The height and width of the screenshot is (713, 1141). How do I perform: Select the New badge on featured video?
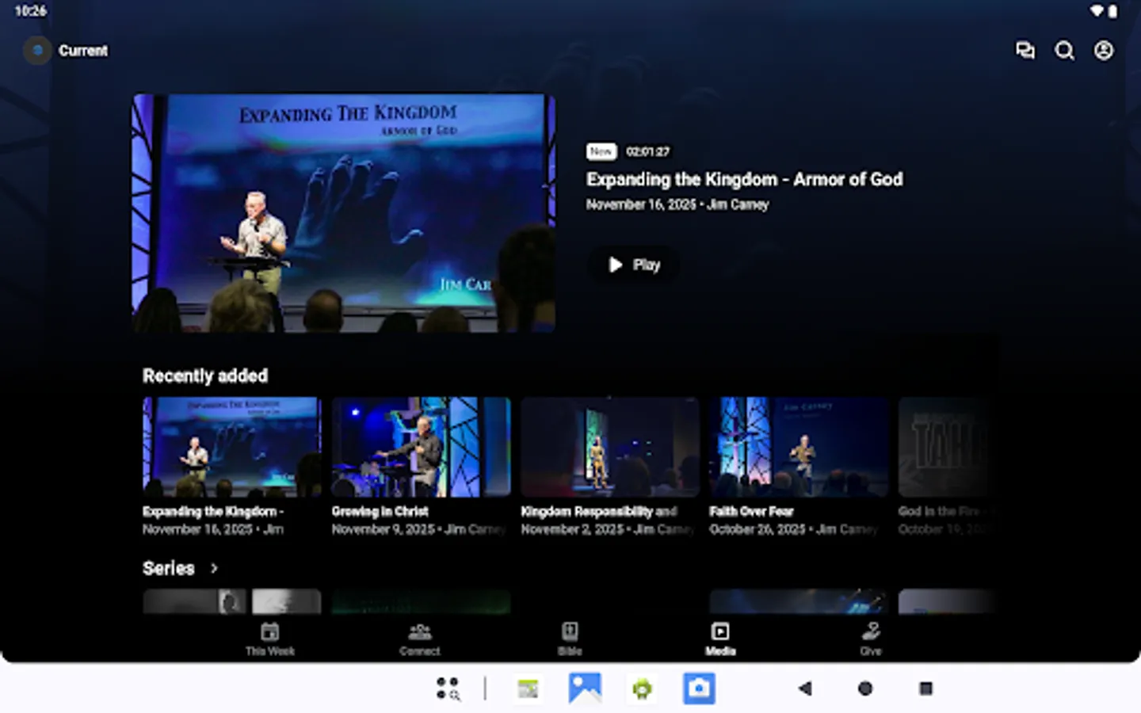pyautogui.click(x=601, y=151)
